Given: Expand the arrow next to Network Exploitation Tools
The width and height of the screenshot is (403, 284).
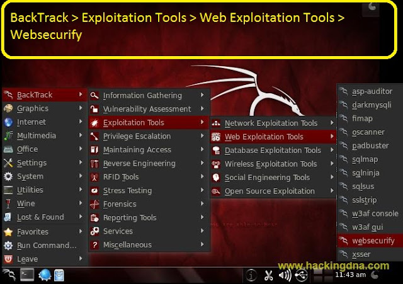Looking at the screenshot, I should click(332, 123).
